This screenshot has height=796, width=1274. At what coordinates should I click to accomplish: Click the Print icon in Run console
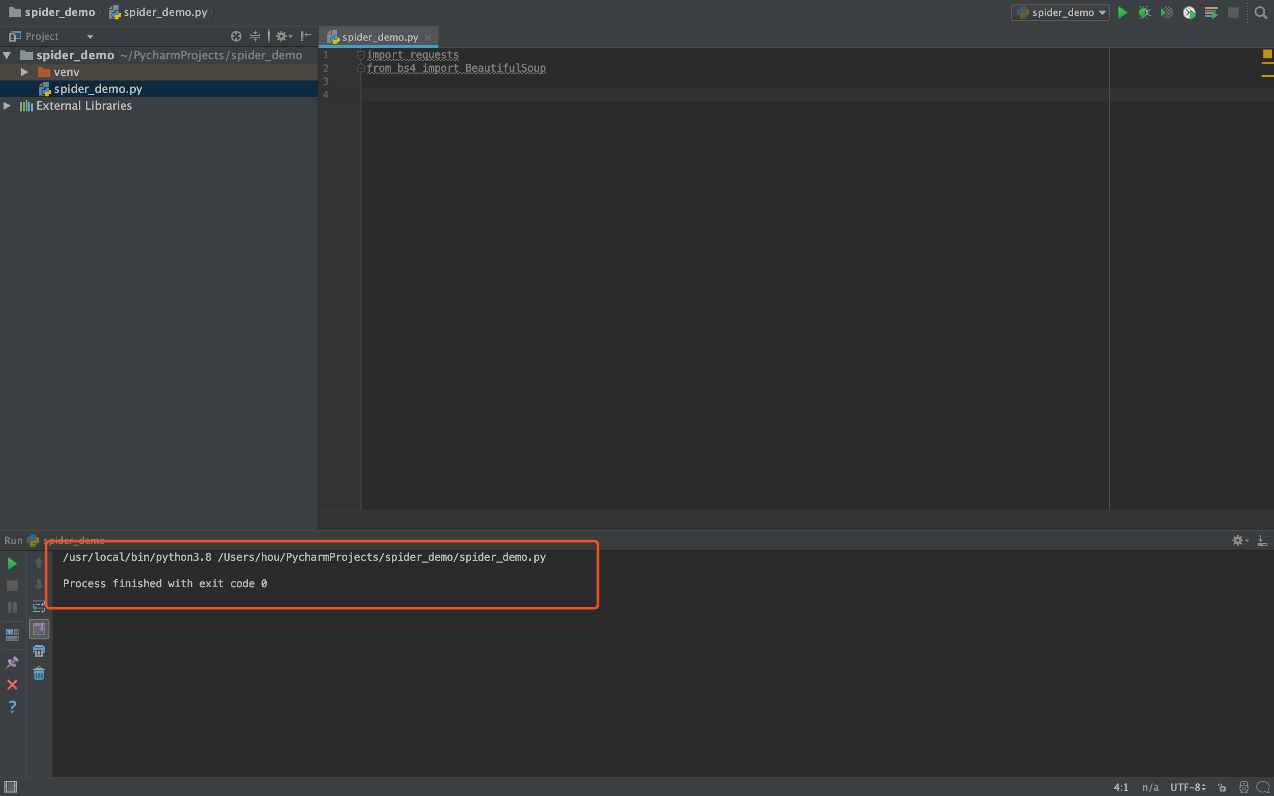click(x=39, y=651)
